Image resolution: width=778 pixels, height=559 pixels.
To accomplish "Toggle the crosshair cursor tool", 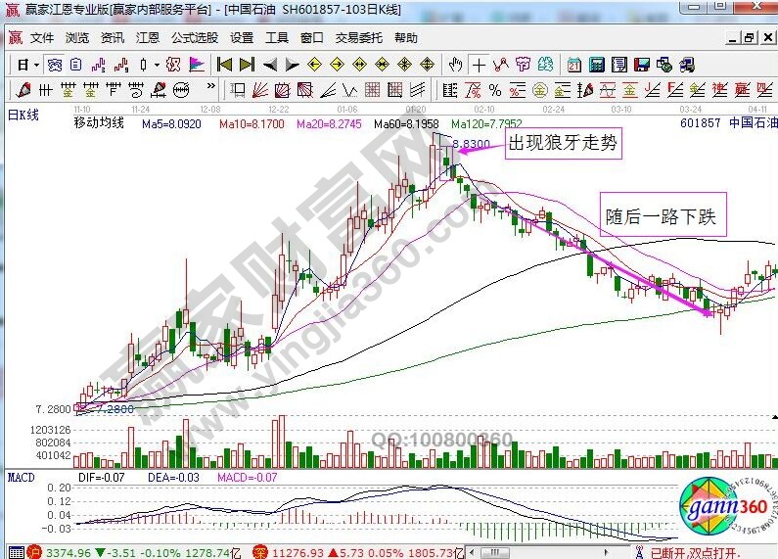I will tap(478, 65).
